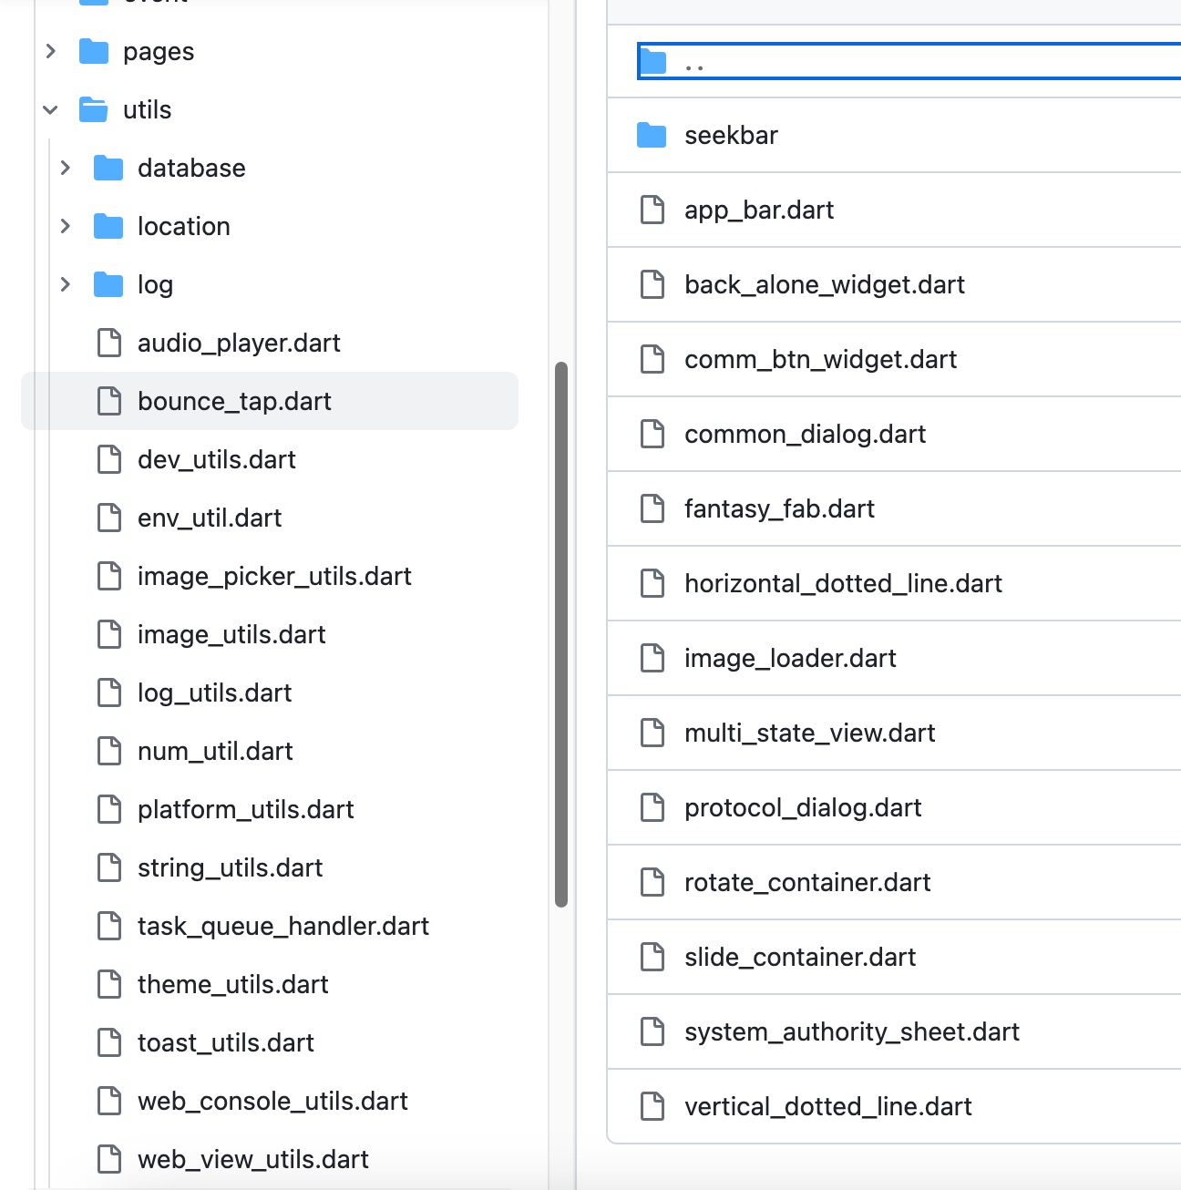
Task: Click file icon beside num_util.dart
Action: pos(109,752)
